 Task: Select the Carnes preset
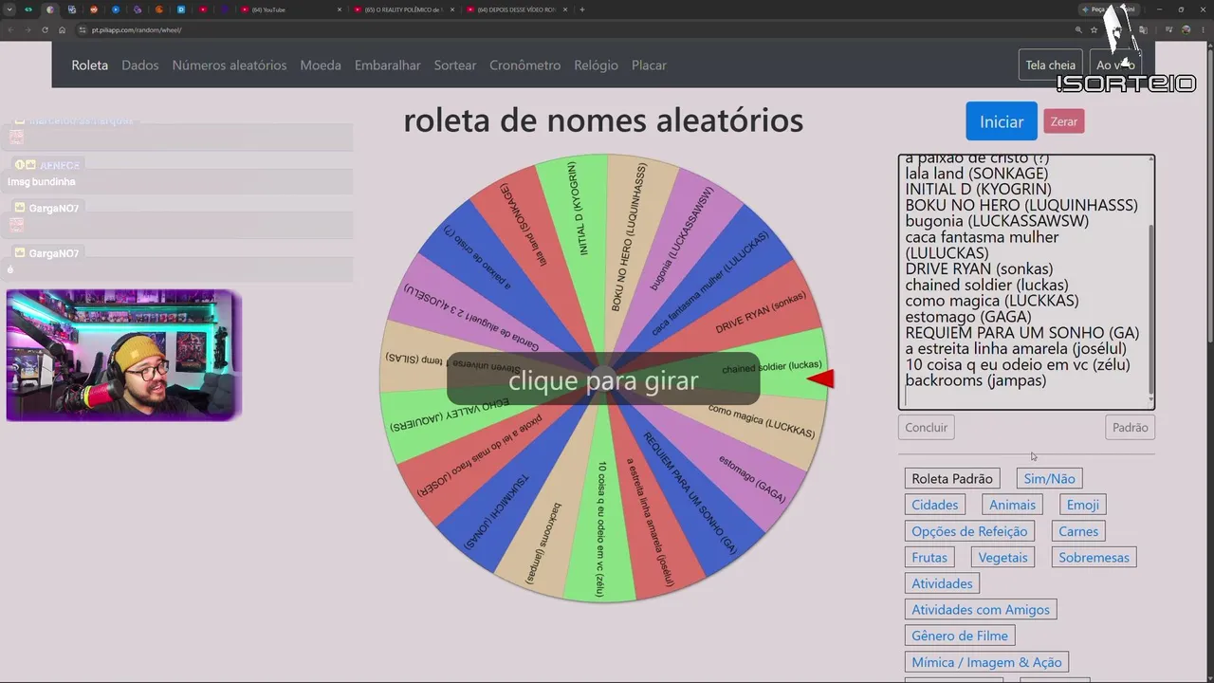(1078, 531)
